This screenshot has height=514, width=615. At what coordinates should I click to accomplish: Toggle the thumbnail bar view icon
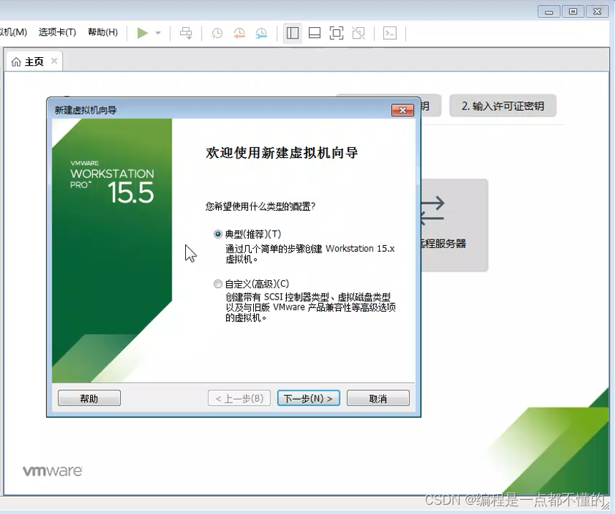click(315, 33)
